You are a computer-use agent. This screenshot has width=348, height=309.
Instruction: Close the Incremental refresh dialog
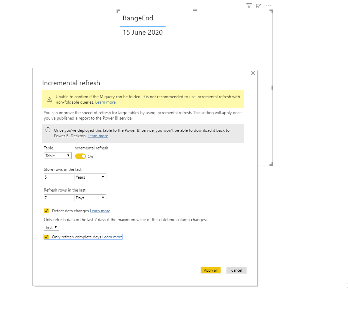pos(253,73)
